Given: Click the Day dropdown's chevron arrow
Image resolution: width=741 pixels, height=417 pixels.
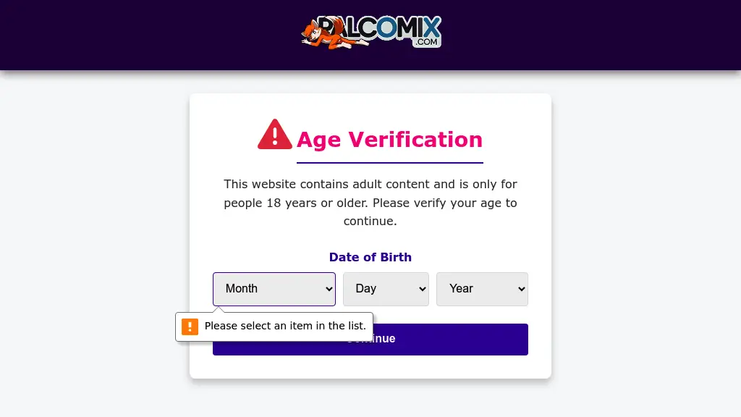Looking at the screenshot, I should (423, 289).
